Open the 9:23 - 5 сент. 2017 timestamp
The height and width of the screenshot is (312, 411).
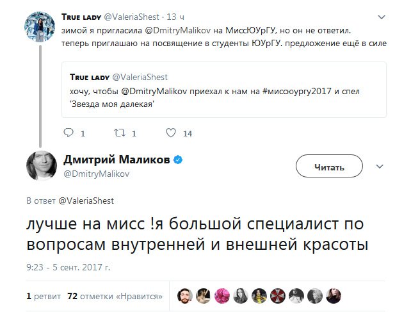(x=68, y=266)
